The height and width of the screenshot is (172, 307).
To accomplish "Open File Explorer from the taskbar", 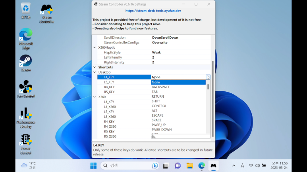I will pos(189,166).
